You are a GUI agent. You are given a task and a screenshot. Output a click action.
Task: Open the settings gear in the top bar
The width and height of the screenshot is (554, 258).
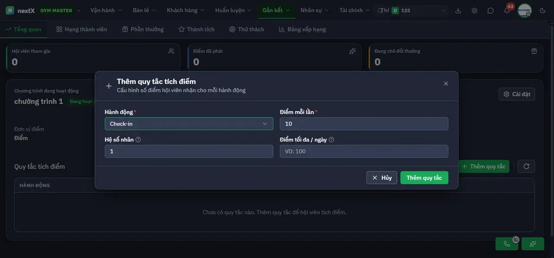click(474, 10)
